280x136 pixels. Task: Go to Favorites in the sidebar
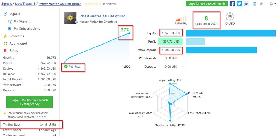17,36
